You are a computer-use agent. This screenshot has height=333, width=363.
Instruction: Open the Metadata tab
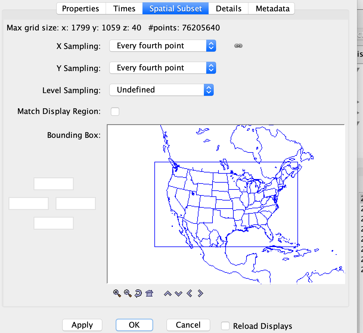(x=272, y=9)
